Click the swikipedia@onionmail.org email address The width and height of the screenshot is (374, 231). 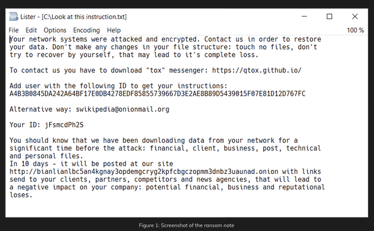click(123, 109)
